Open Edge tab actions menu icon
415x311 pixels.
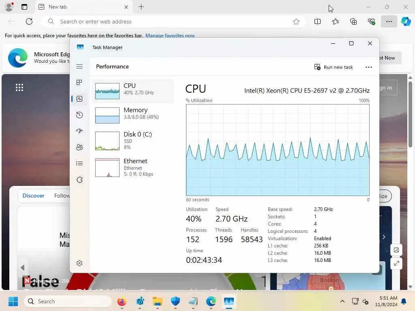(24, 7)
